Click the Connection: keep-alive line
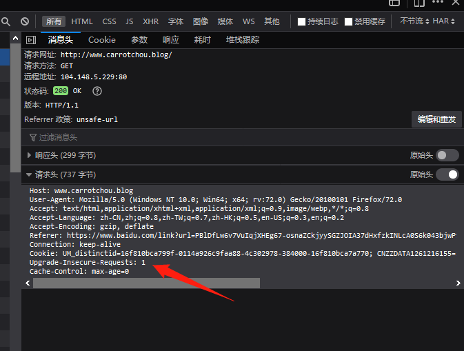Viewport: 464px width, 351px height. (75, 244)
